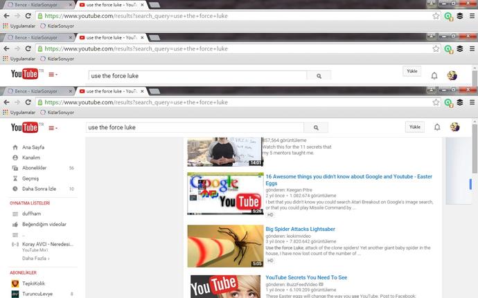Click the Kanalım channel icon in sidebar
The height and width of the screenshot is (298, 478).
(15, 158)
